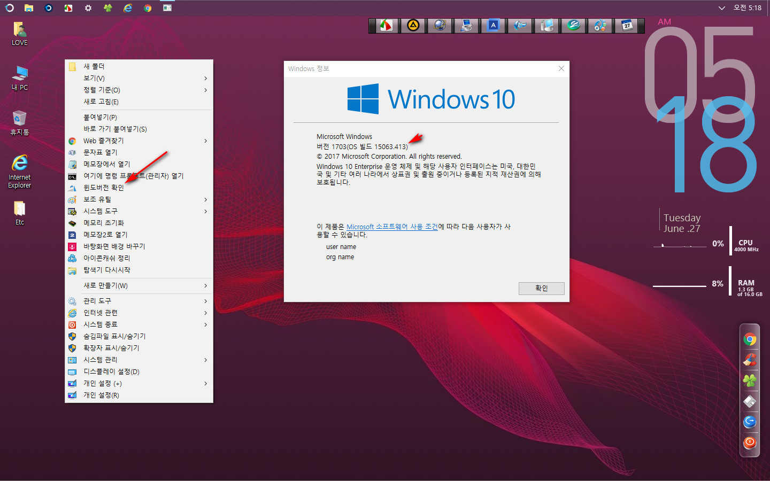This screenshot has height=481, width=770.
Task: Choose 아이콘캐쉬 정리 from the context menu
Action: (x=139, y=258)
